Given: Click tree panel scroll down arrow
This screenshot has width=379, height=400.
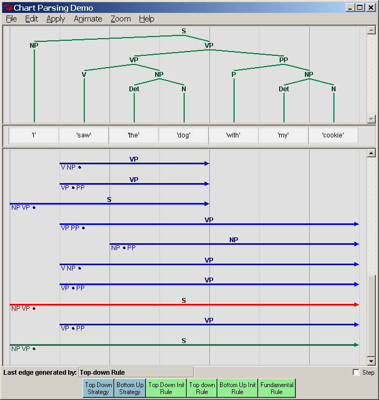Looking at the screenshot, I should 371,119.
